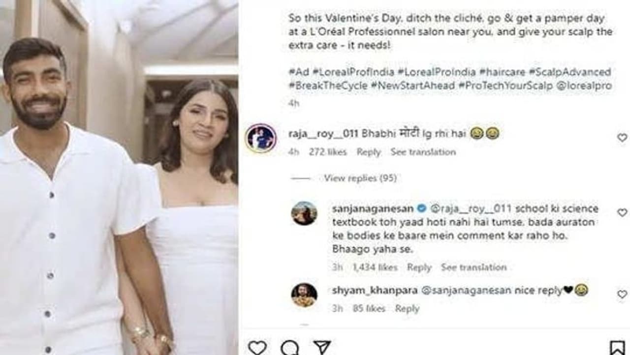Save post with bookmark icon
This screenshot has height=355, width=630.
point(617,348)
